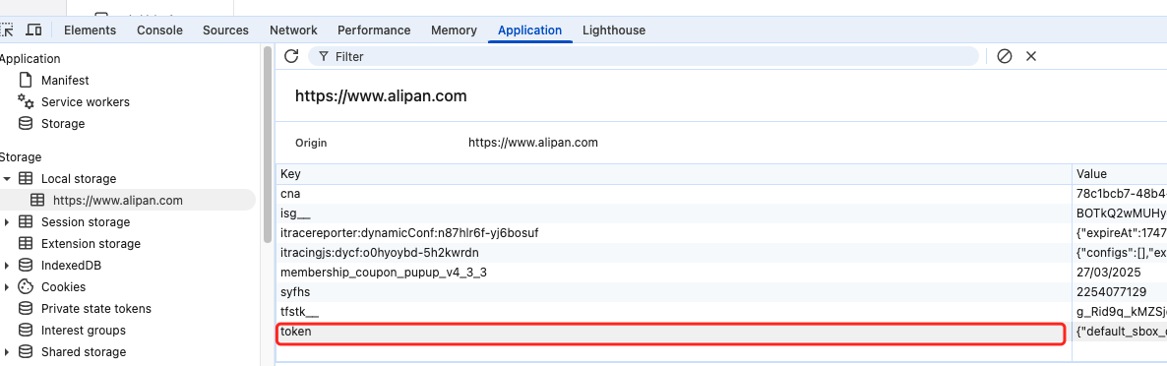Select Service workers in the sidebar
This screenshot has width=1167, height=366.
tap(85, 102)
